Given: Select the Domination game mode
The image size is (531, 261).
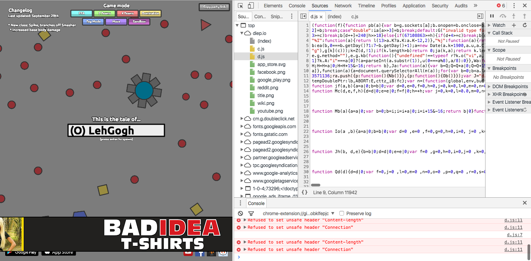Looking at the screenshot, I should (150, 13).
